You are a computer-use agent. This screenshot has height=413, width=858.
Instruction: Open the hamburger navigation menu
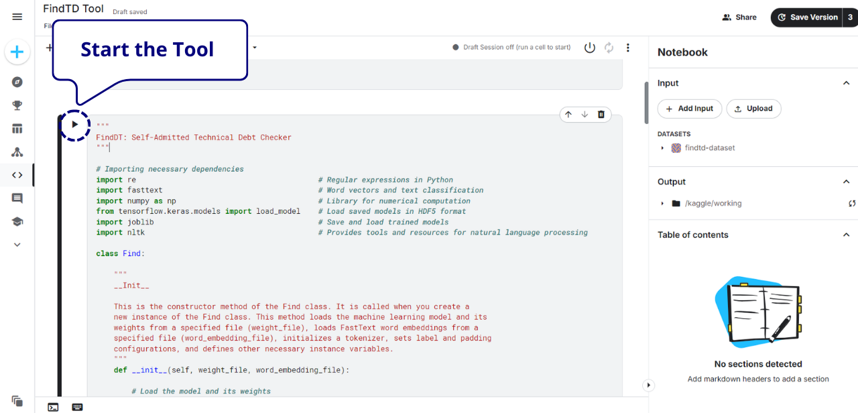coord(17,17)
